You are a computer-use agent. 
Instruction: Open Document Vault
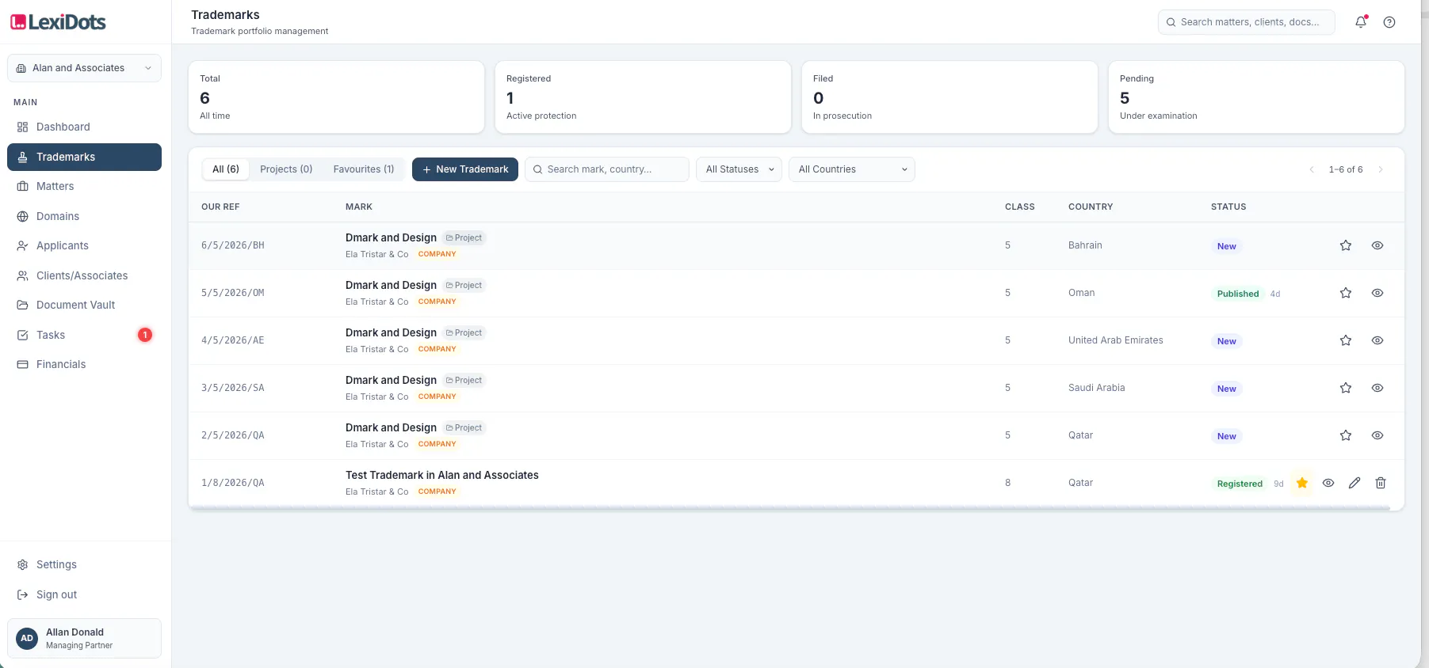[x=84, y=305]
